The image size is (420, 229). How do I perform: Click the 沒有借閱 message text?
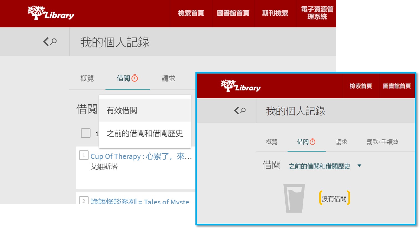334,198
